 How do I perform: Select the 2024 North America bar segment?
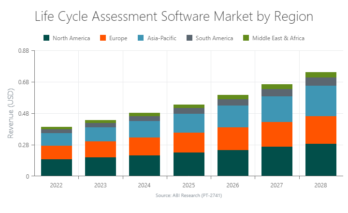pos(145,166)
